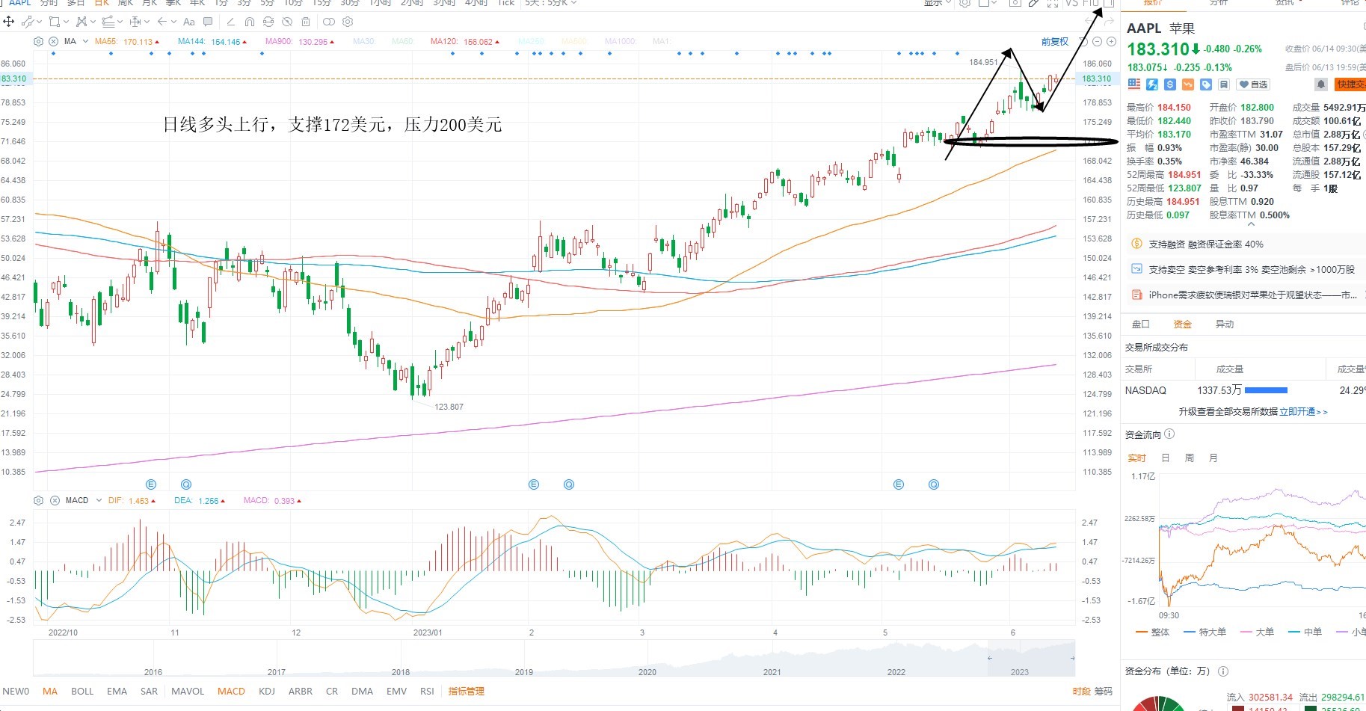This screenshot has width=1366, height=711.
Task: Toggle the DMA sub-indicator
Action: 362,692
